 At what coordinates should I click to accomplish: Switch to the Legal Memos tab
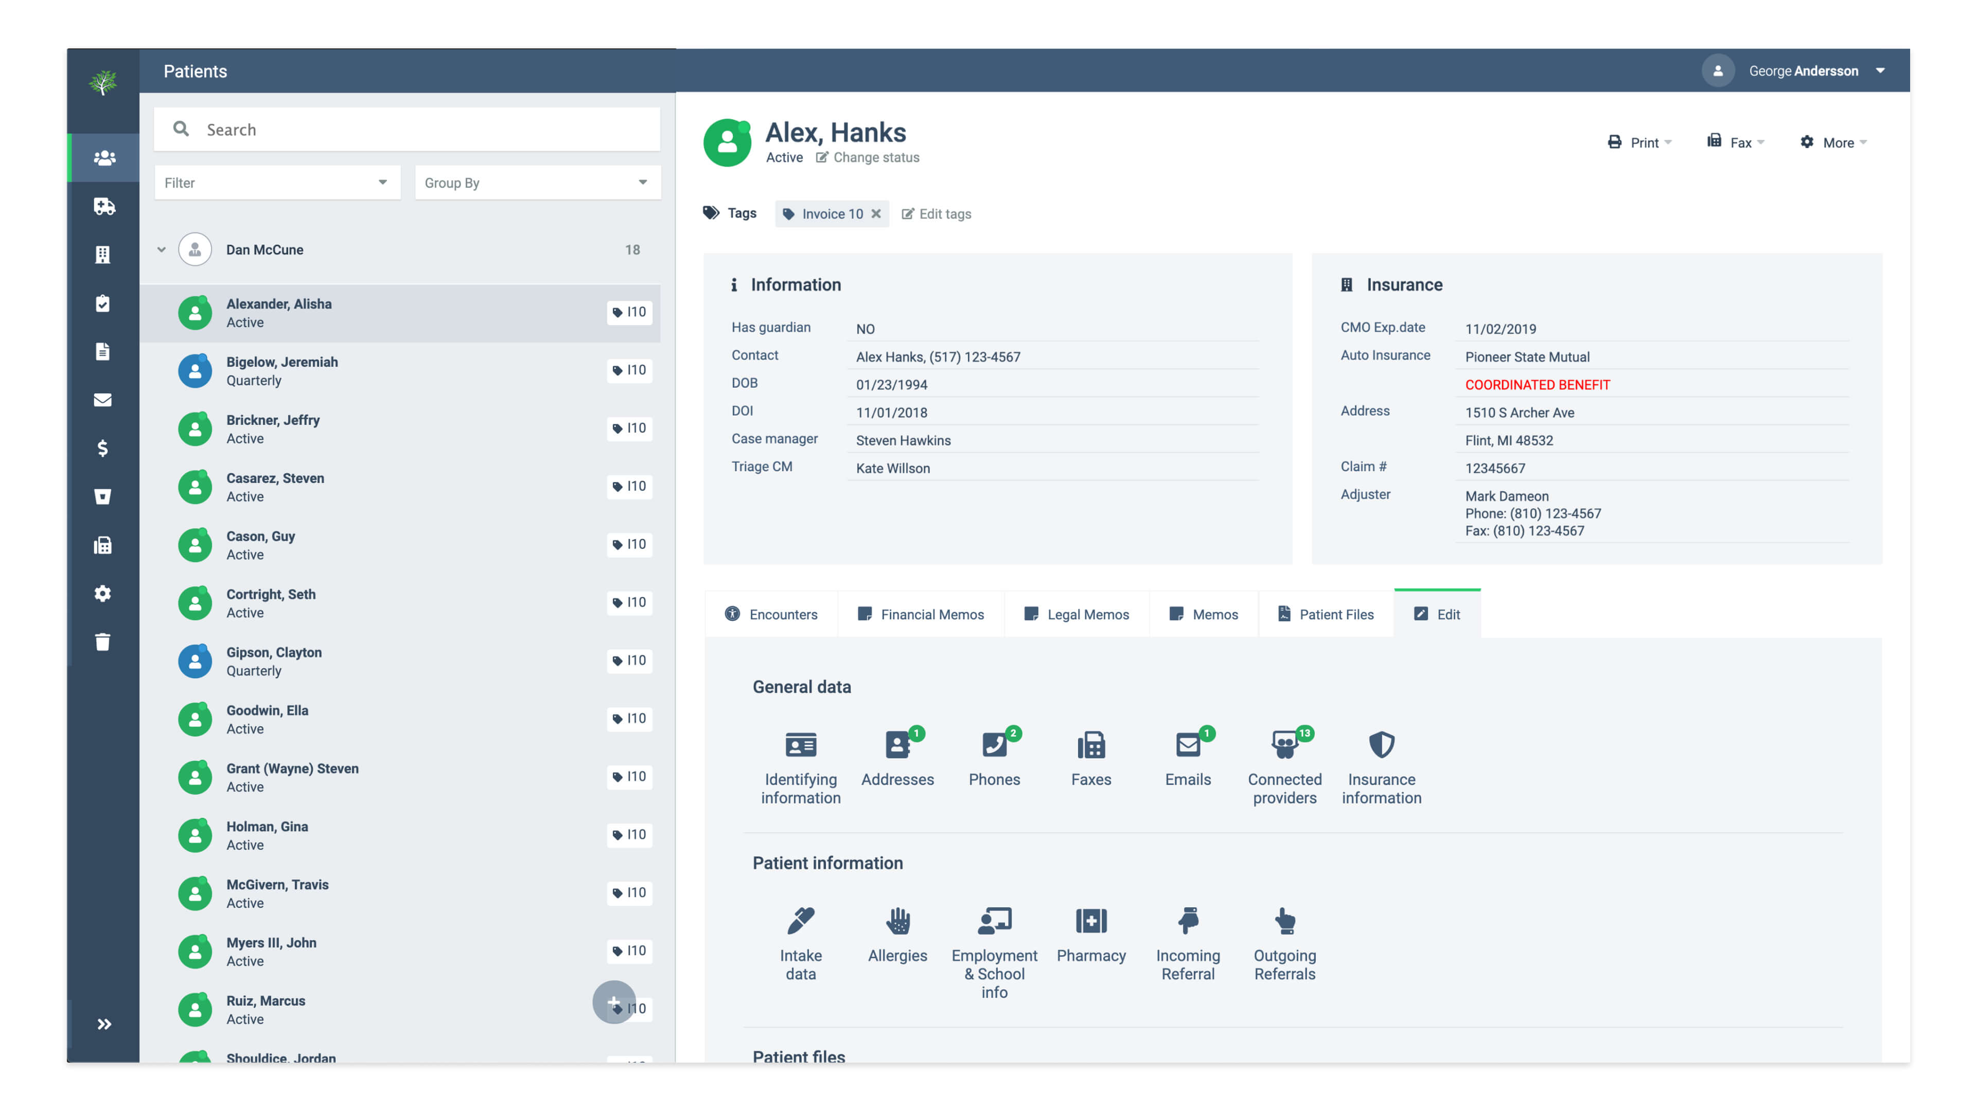pyautogui.click(x=1076, y=614)
